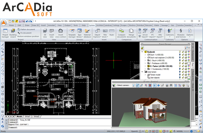Toggle the light bulb for Budynek

pos(180,52)
